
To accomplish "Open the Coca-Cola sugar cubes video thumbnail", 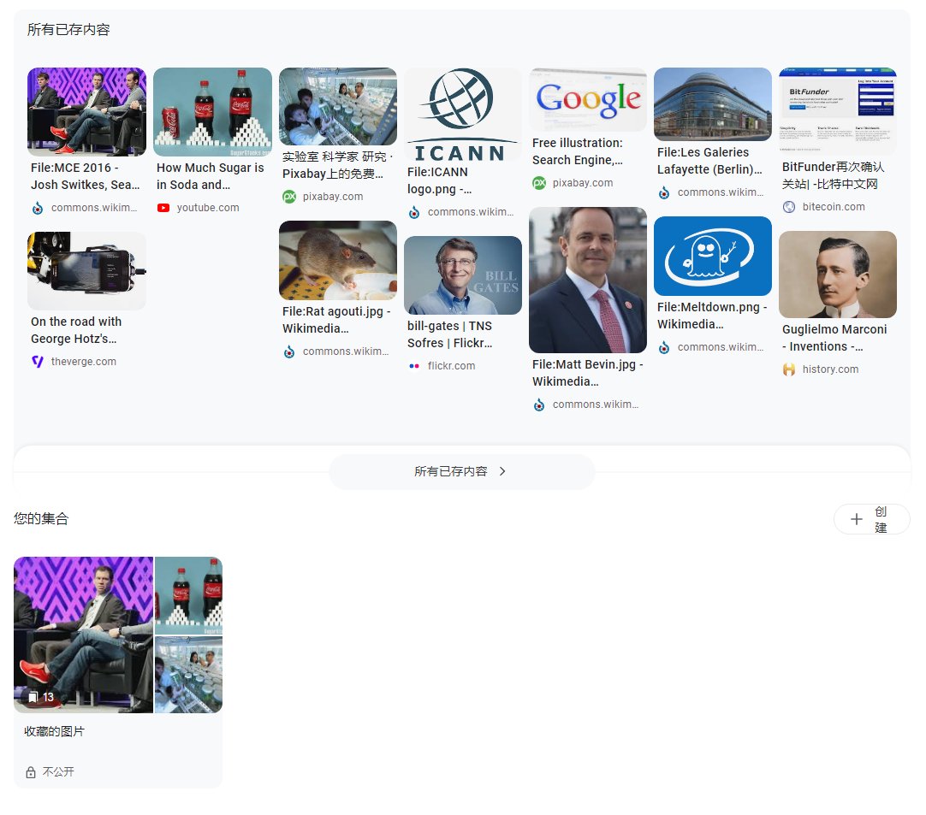I will click(212, 112).
